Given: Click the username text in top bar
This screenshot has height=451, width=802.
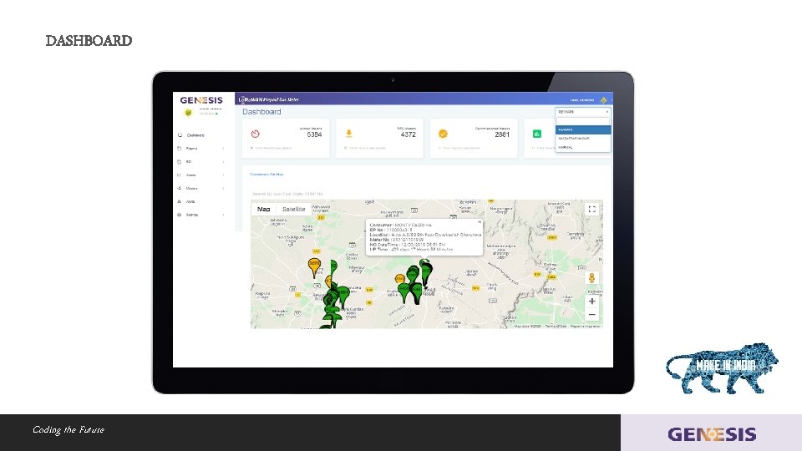Looking at the screenshot, I should [582, 100].
